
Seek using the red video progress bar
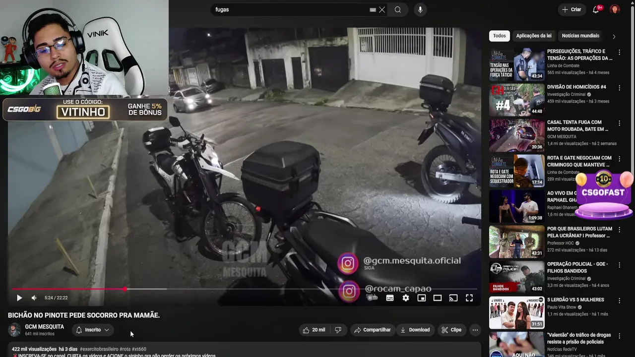244,289
